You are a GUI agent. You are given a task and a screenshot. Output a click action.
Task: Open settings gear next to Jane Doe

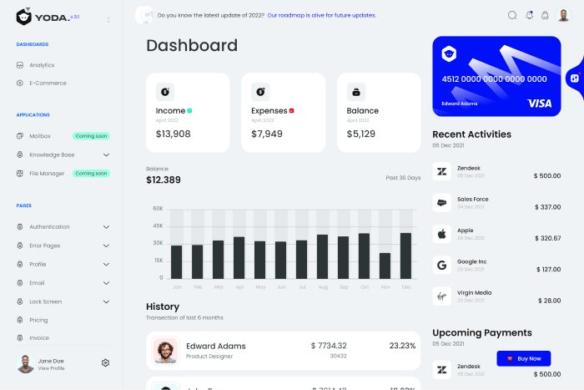(x=105, y=362)
